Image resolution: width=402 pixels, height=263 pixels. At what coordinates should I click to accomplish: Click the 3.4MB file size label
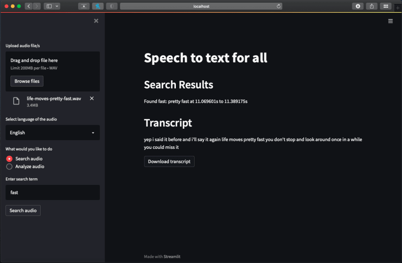pyautogui.click(x=32, y=105)
